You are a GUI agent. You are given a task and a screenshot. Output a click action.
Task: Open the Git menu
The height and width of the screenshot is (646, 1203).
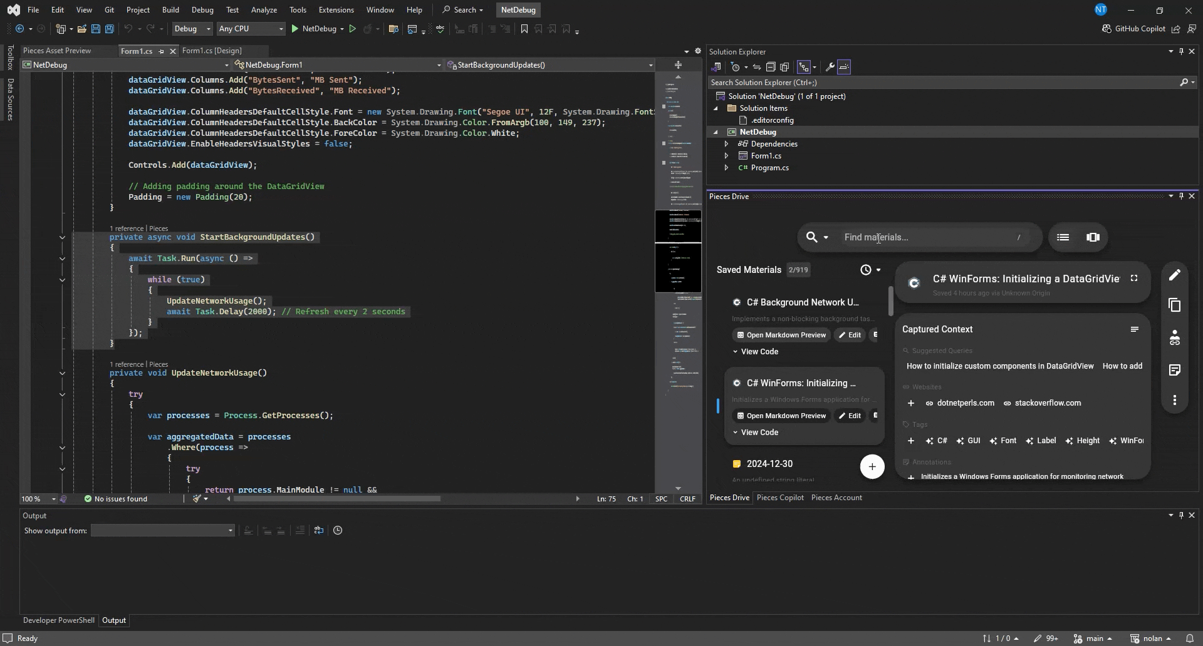109,10
